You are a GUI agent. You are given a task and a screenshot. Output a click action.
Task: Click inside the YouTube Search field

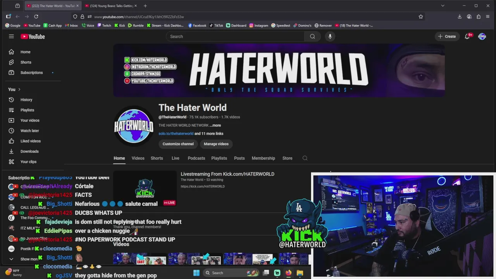235,36
